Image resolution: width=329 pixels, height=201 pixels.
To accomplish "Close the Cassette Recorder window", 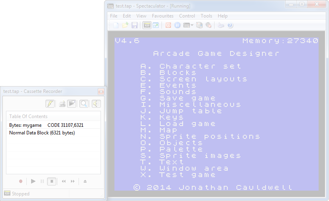I will (x=101, y=91).
